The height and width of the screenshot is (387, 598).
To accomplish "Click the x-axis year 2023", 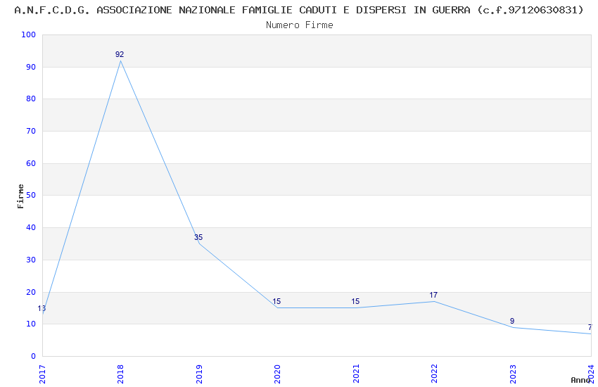I will click(x=513, y=374).
